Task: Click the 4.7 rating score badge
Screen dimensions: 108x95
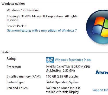Action: click(50, 60)
